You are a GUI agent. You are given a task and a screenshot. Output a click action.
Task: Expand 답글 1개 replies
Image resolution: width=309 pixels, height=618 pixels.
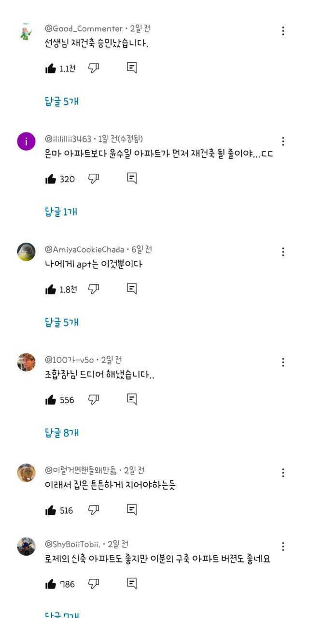(61, 212)
